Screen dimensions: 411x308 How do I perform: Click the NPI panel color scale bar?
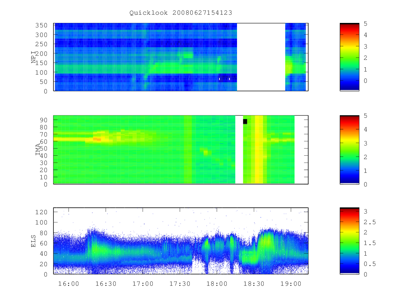pos(349,57)
